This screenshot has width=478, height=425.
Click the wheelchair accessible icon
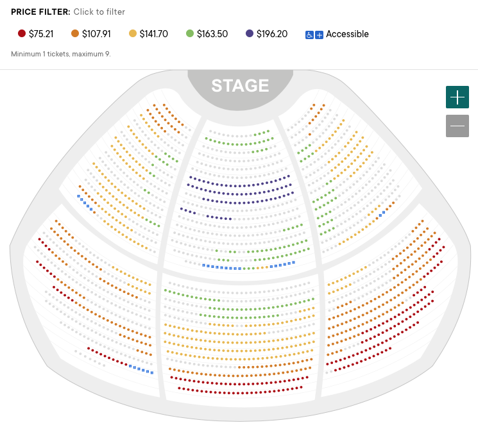pos(309,35)
